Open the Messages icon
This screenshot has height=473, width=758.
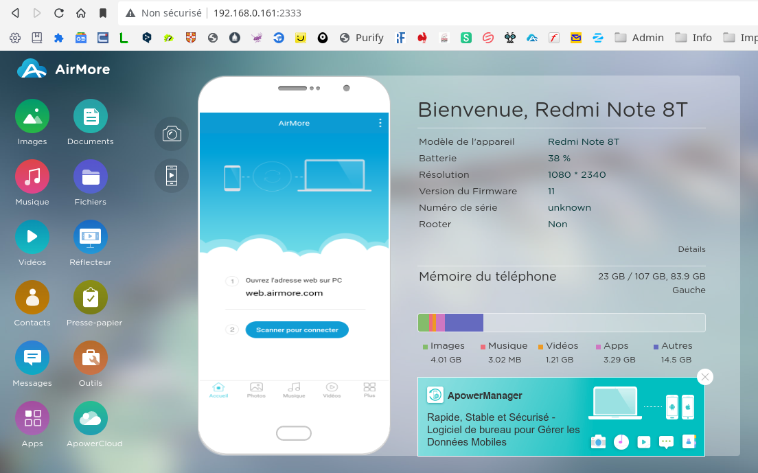pyautogui.click(x=32, y=358)
